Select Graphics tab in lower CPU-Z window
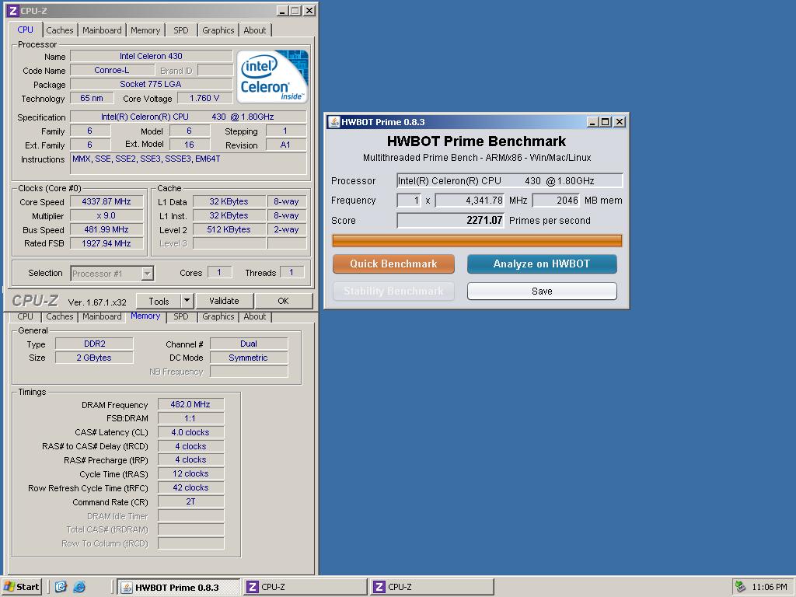This screenshot has width=796, height=597. (x=218, y=317)
